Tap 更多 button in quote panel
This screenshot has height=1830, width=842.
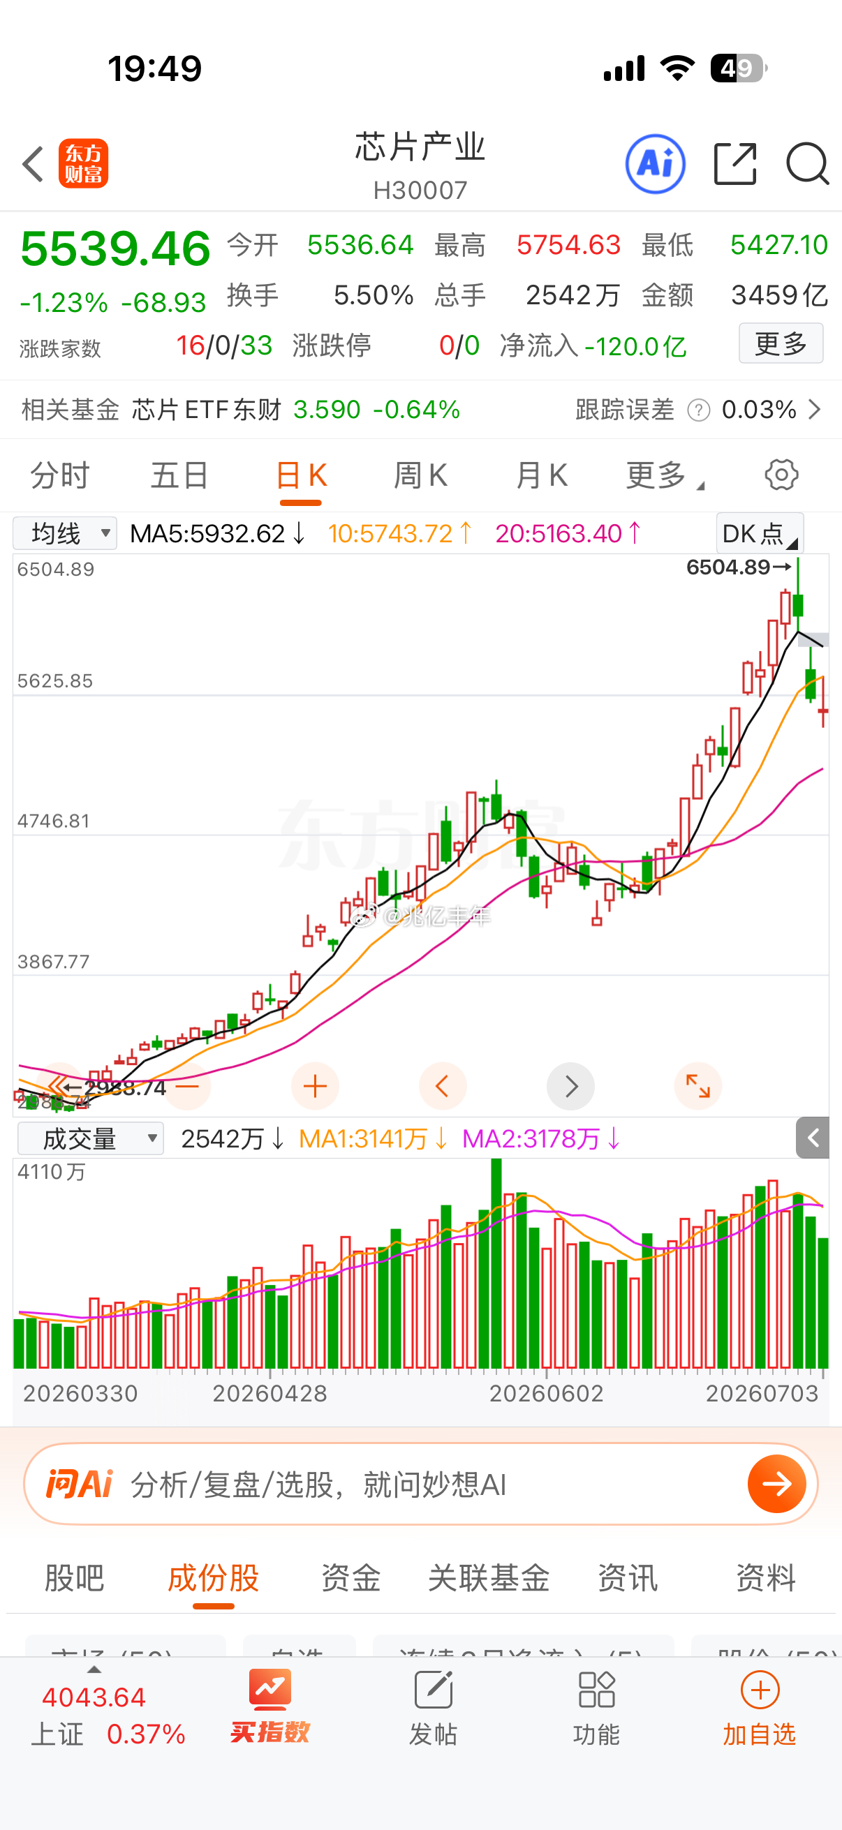pos(781,343)
